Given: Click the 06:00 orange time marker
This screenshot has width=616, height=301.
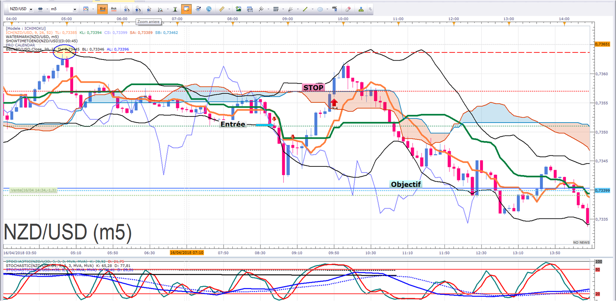Looking at the screenshot, I should pyautogui.click(x=122, y=24).
